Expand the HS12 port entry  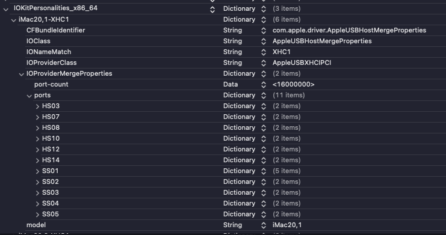37,150
